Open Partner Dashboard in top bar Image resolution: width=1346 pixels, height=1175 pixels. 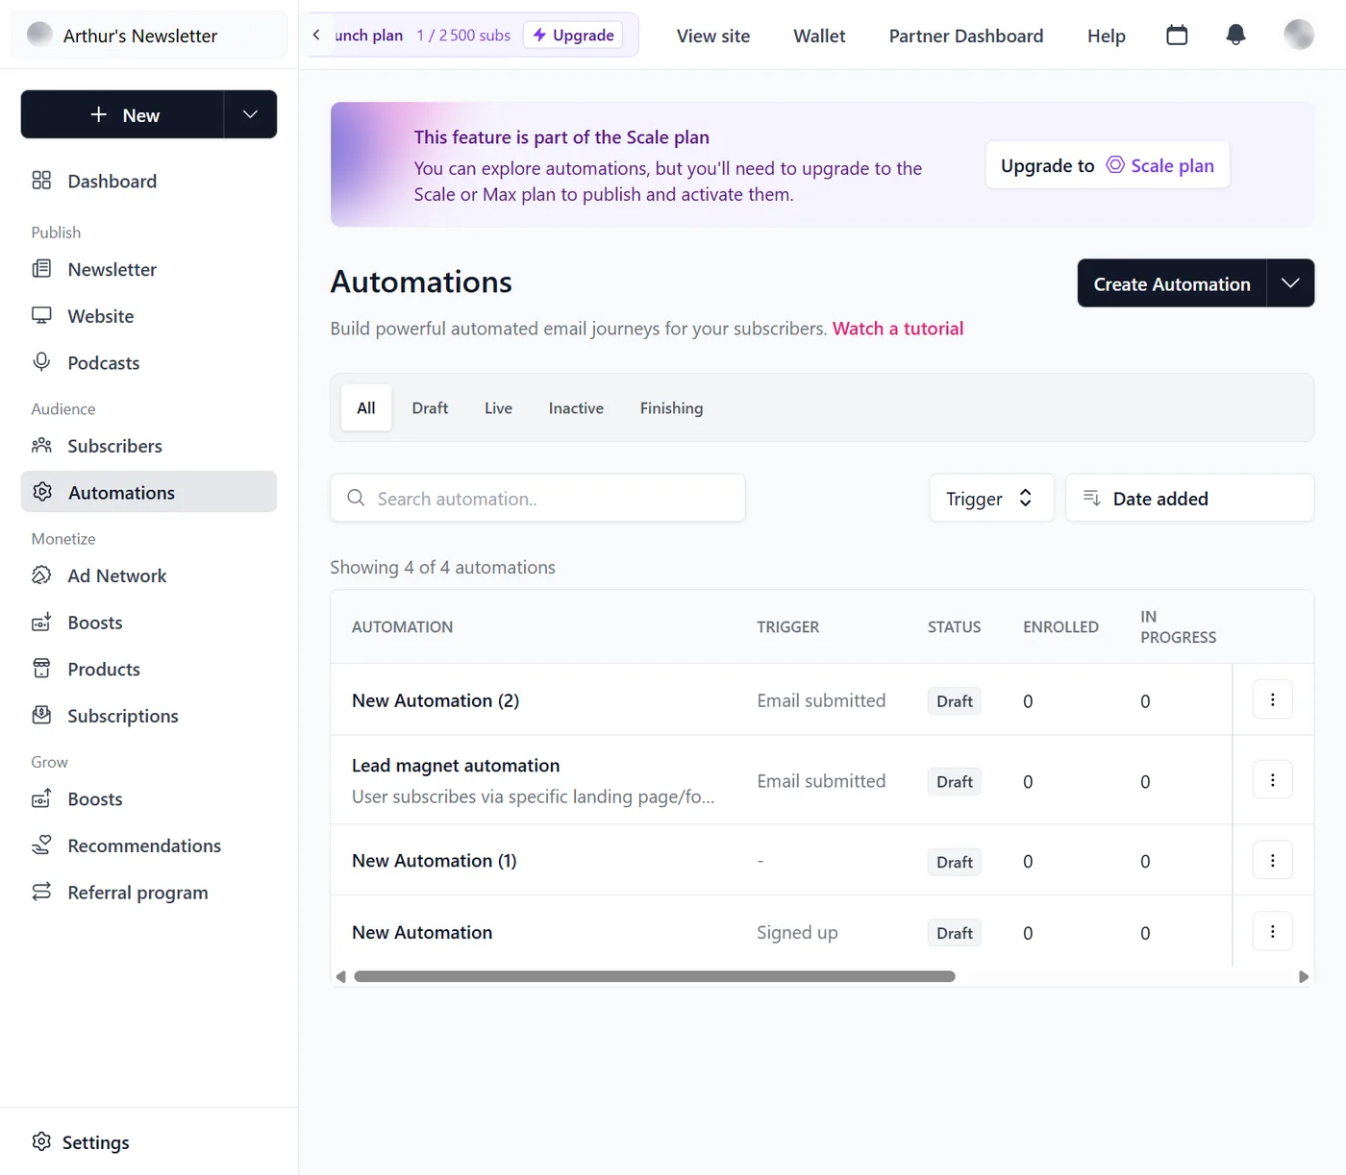click(x=966, y=36)
